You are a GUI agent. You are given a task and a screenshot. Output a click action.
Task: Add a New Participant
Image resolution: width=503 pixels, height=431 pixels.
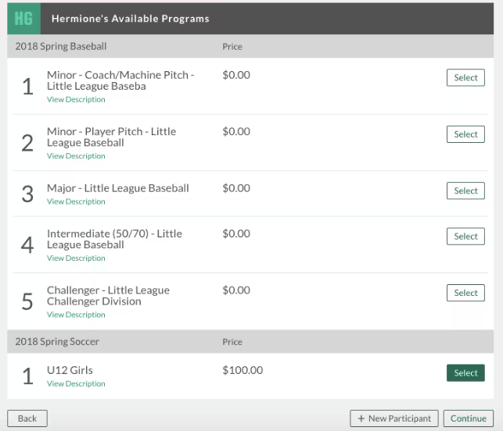coord(393,419)
